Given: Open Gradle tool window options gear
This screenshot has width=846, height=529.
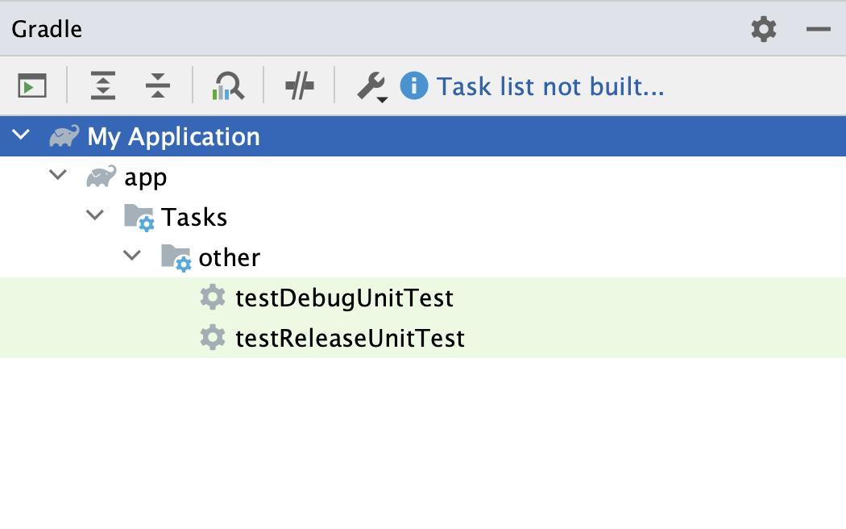Looking at the screenshot, I should (x=762, y=29).
